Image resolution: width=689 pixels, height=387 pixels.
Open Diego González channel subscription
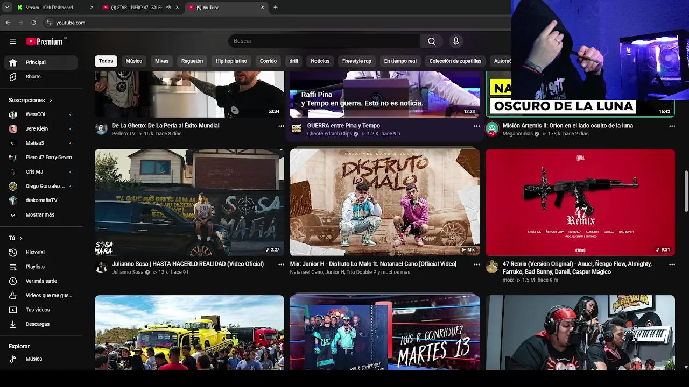pyautogui.click(x=41, y=186)
